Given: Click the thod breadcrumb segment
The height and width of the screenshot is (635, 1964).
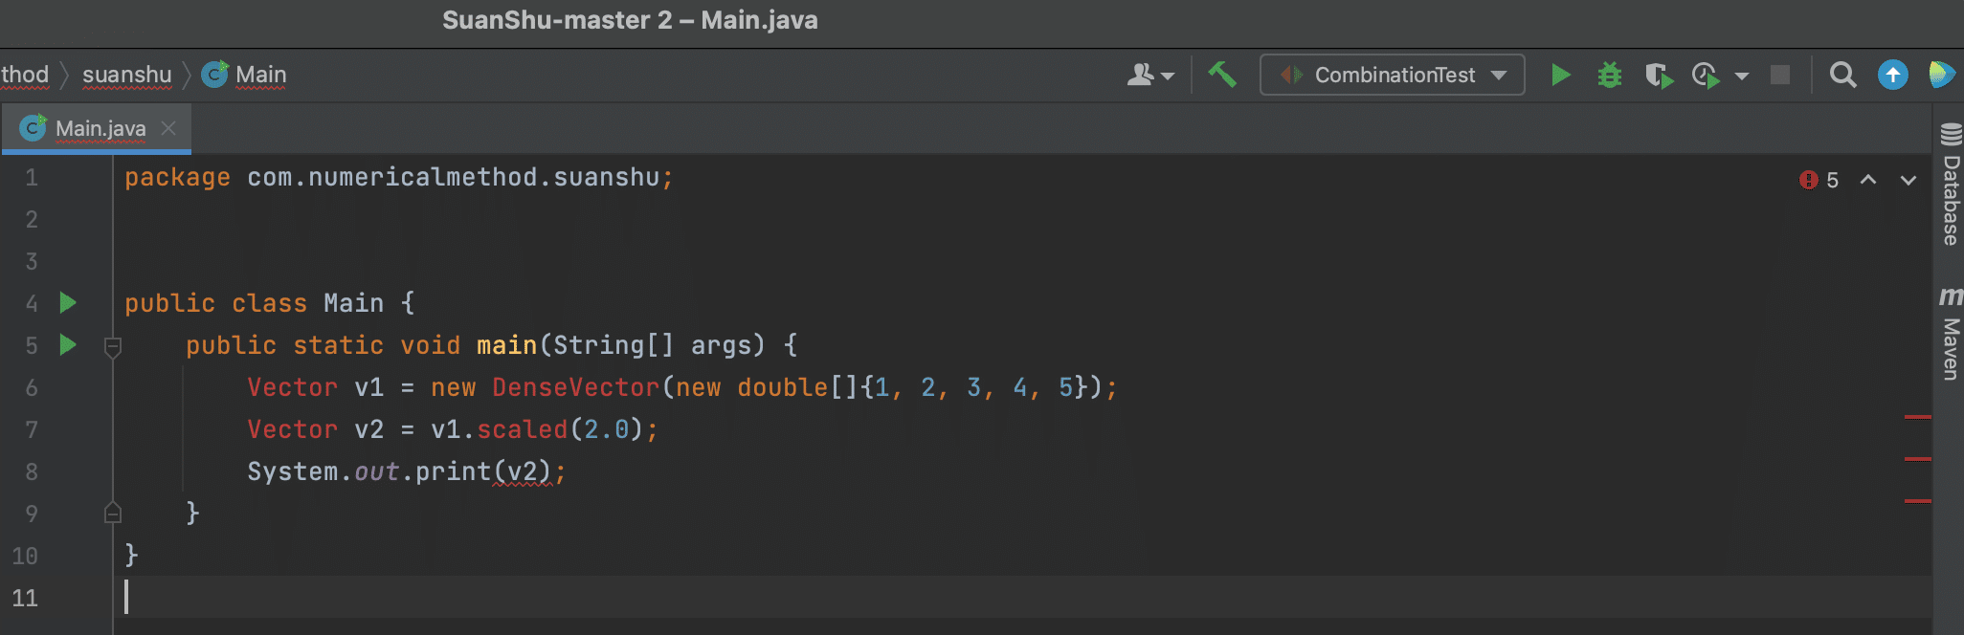Looking at the screenshot, I should 25,75.
